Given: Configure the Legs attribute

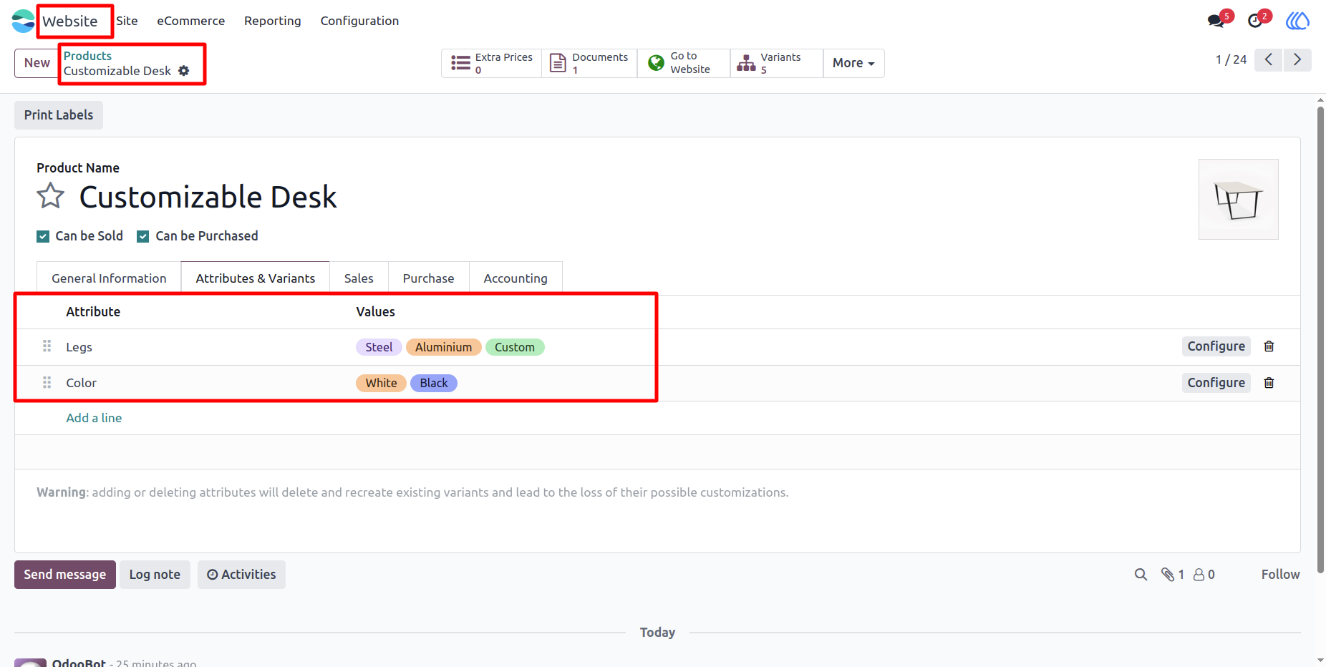Looking at the screenshot, I should pos(1216,346).
